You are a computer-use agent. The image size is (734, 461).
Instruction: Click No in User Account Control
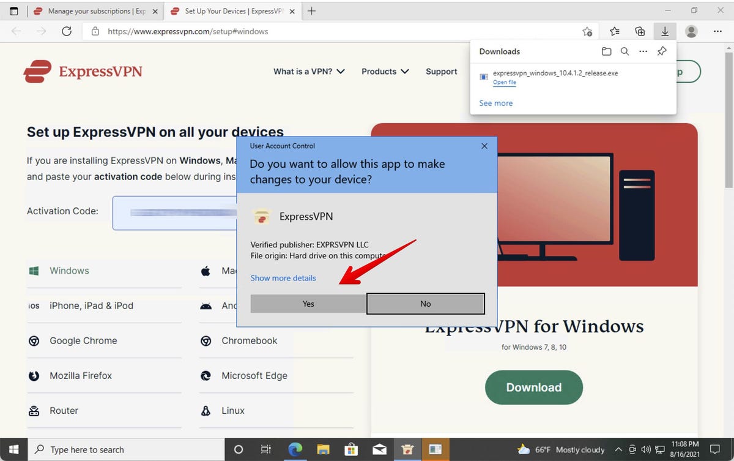[x=426, y=304]
